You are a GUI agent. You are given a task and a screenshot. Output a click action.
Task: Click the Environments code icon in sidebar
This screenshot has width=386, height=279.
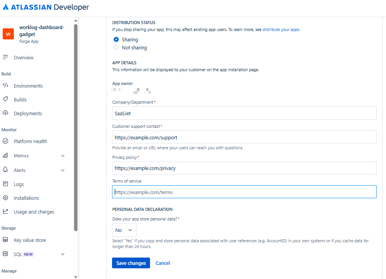coord(5,86)
